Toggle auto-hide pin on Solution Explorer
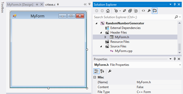Screen dimensions: 183x94 (x=175, y=4)
